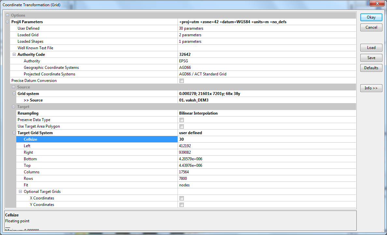Edit the Proj4 parameter string value

[x=267, y=22]
